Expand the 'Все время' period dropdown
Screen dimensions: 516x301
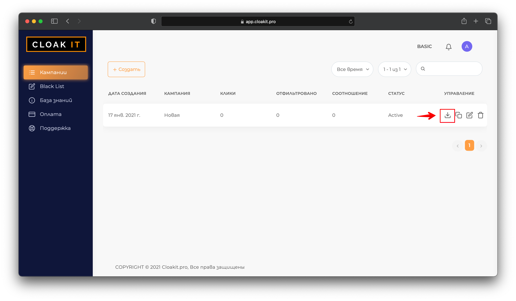[x=352, y=69]
